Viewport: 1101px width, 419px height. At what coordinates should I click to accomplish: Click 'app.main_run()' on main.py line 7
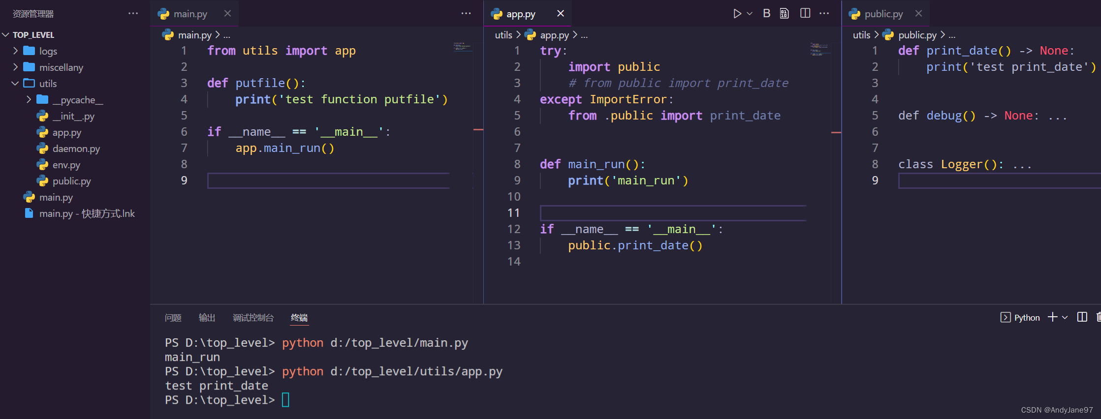pyautogui.click(x=285, y=148)
